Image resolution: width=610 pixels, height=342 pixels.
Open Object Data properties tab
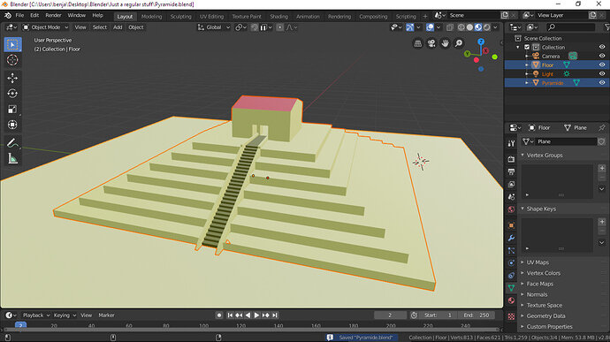coord(511,288)
